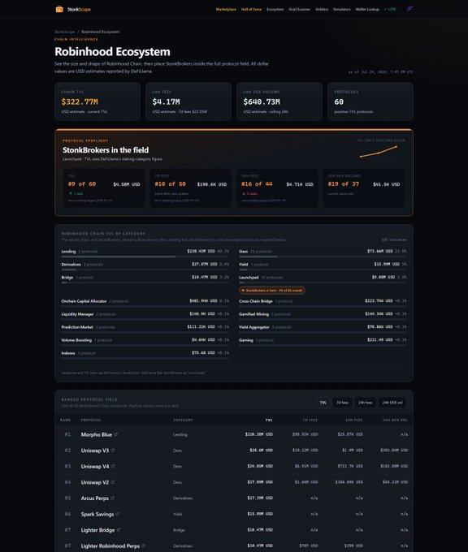Open the Grail Scanner nav item

click(300, 9)
